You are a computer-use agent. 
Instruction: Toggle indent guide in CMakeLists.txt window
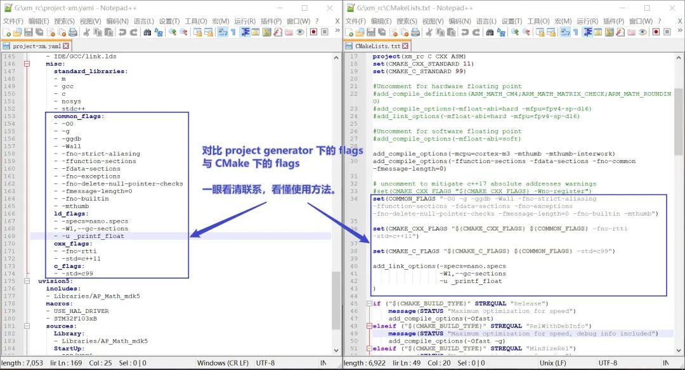pos(587,32)
